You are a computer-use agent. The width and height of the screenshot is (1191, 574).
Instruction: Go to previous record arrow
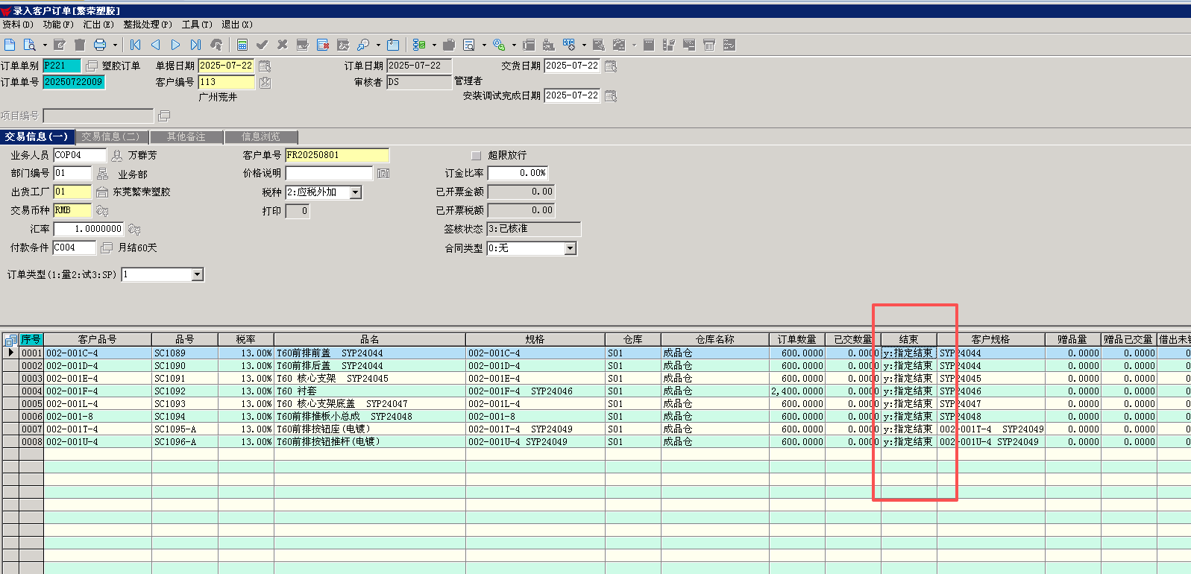pyautogui.click(x=155, y=45)
